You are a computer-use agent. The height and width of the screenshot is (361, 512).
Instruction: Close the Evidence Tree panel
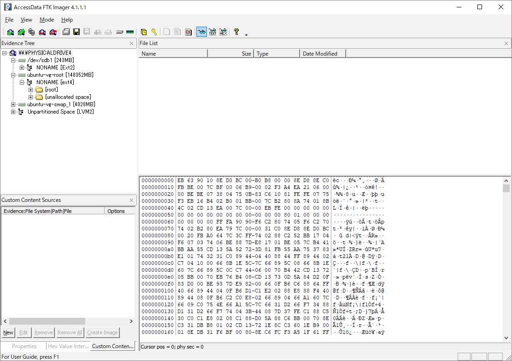click(x=131, y=43)
